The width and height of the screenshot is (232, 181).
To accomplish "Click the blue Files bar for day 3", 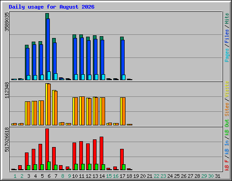I will click(x=28, y=62).
